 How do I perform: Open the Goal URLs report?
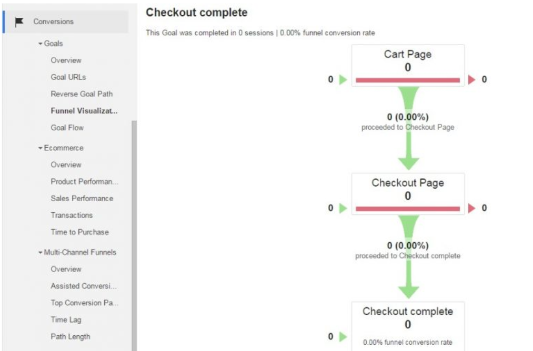point(68,77)
